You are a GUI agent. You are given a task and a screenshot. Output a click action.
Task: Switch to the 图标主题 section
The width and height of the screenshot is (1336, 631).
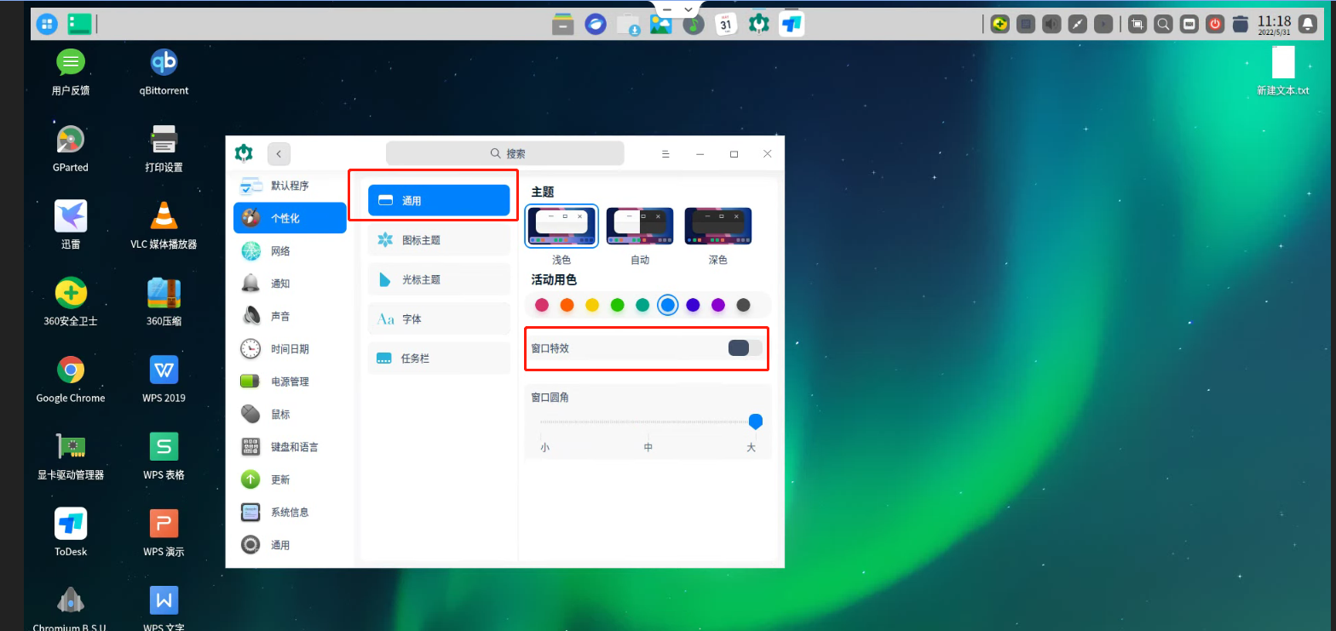click(x=439, y=240)
